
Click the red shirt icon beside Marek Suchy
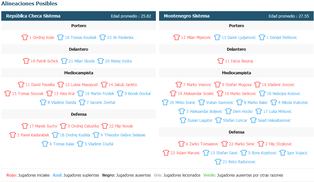pyautogui.click(x=25, y=126)
